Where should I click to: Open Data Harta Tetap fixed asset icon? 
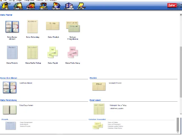pyautogui.click(x=33, y=52)
